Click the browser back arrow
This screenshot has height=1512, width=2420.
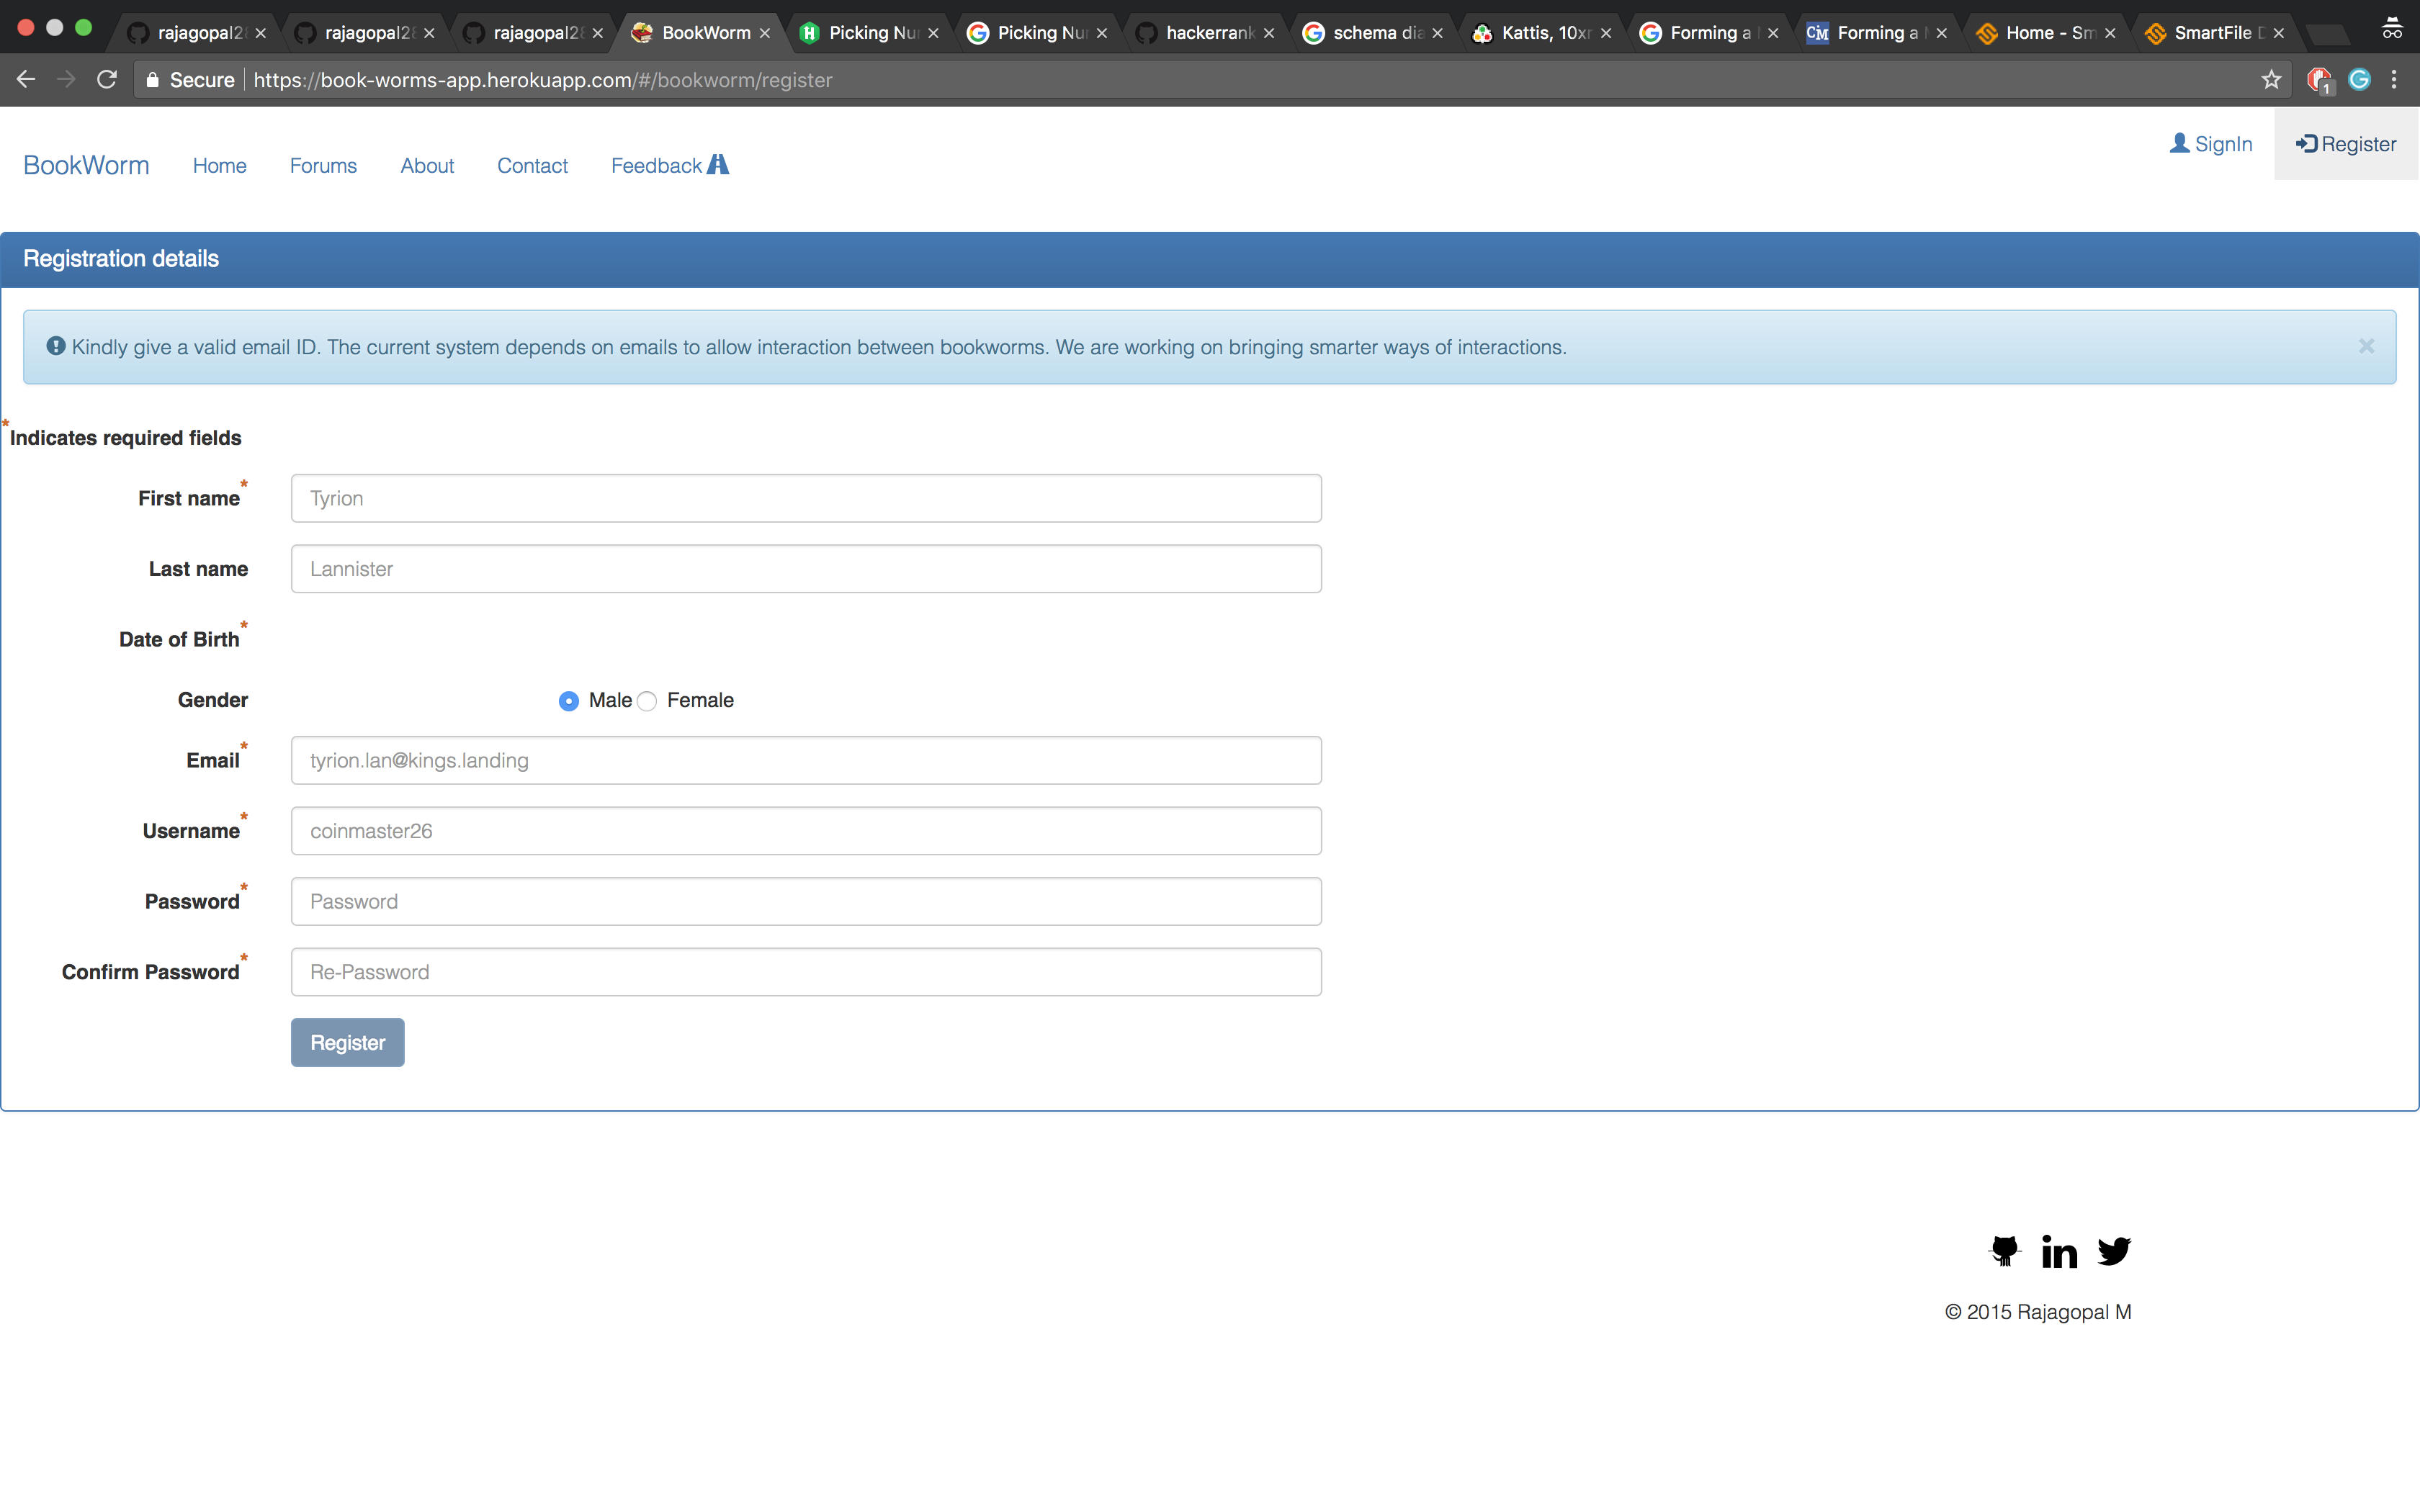click(26, 80)
